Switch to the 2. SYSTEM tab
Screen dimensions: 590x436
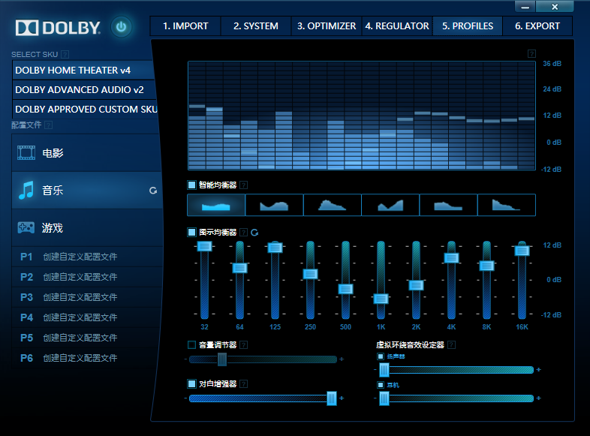pos(256,26)
